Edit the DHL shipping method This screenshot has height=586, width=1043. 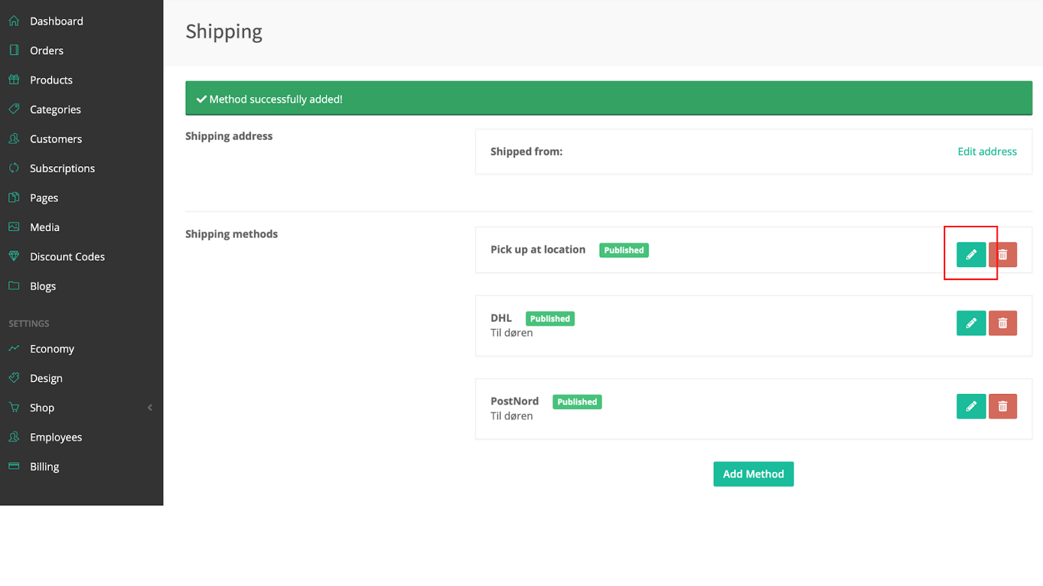[971, 323]
